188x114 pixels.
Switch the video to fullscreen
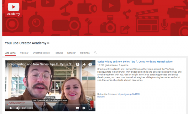coord(90,108)
